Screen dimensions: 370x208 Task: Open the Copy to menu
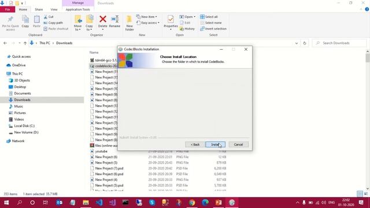tap(89, 23)
